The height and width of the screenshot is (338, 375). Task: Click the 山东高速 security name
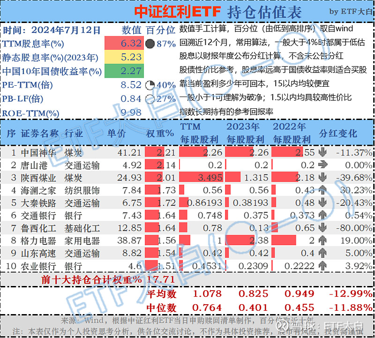[38, 253]
